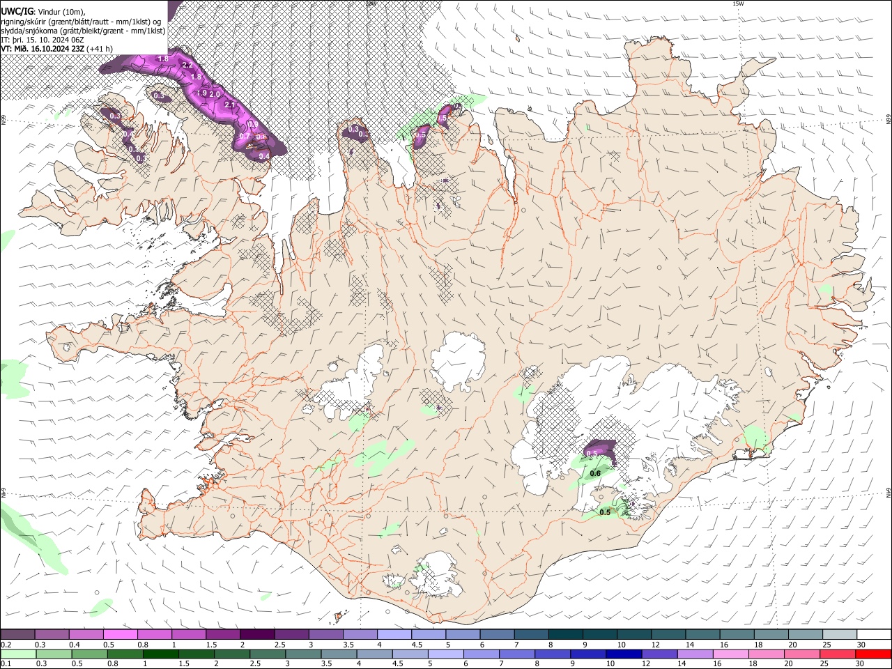892x669 pixels.
Task: Pick the bright red 30 swatch, lower scale
Action: 874,654
